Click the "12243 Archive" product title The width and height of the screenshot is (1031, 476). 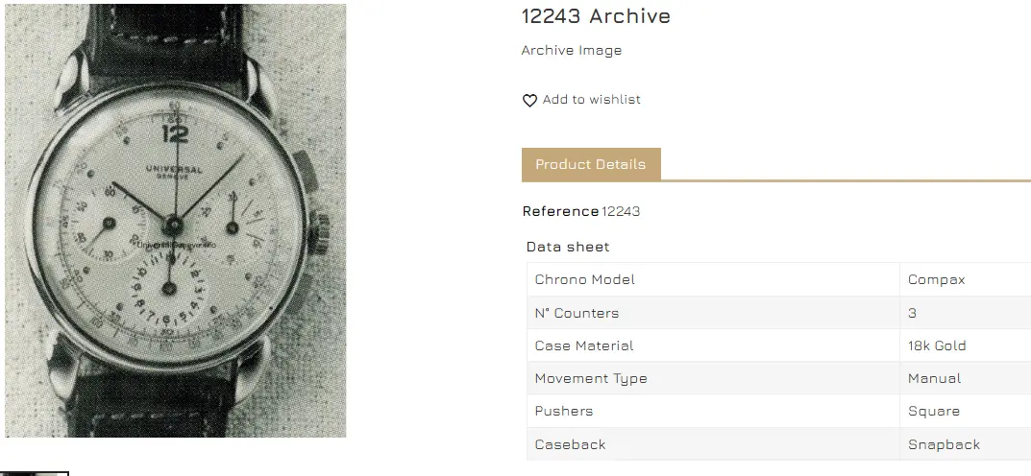coord(596,16)
